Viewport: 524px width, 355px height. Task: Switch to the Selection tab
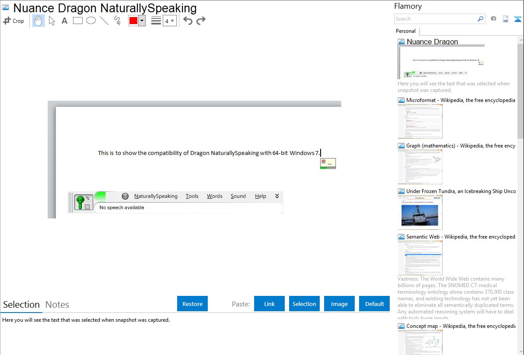pos(21,305)
